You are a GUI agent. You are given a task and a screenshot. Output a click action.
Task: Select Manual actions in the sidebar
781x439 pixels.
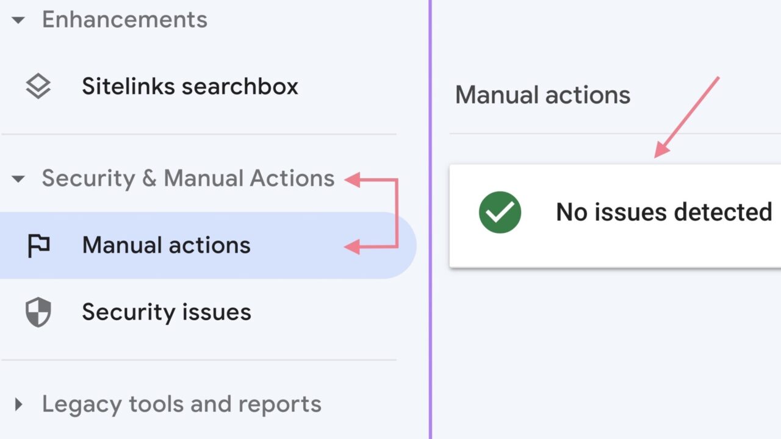coord(166,245)
